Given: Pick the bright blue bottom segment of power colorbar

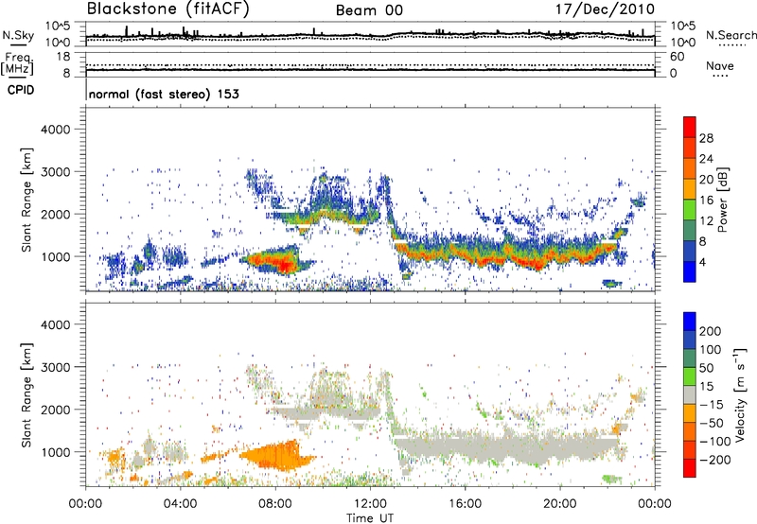Looking at the screenshot, I should [690, 271].
